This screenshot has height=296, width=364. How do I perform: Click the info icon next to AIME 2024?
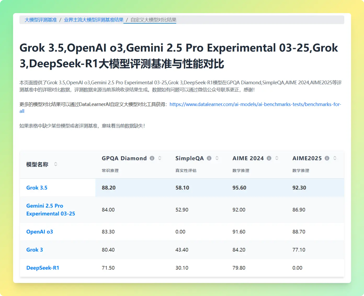point(269,158)
